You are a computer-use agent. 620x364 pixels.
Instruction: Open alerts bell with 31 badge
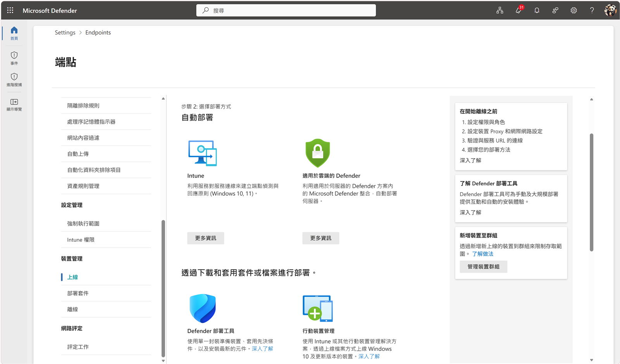coord(518,10)
